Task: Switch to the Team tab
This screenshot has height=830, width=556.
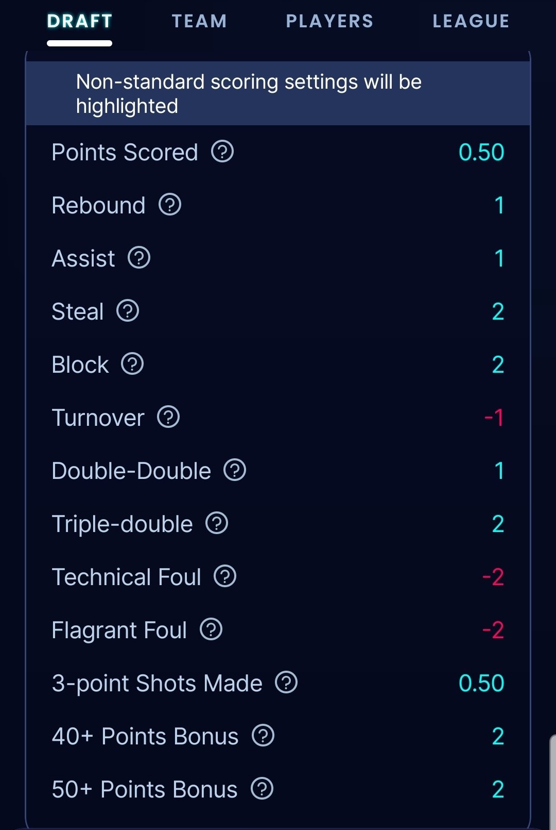Action: (x=199, y=21)
